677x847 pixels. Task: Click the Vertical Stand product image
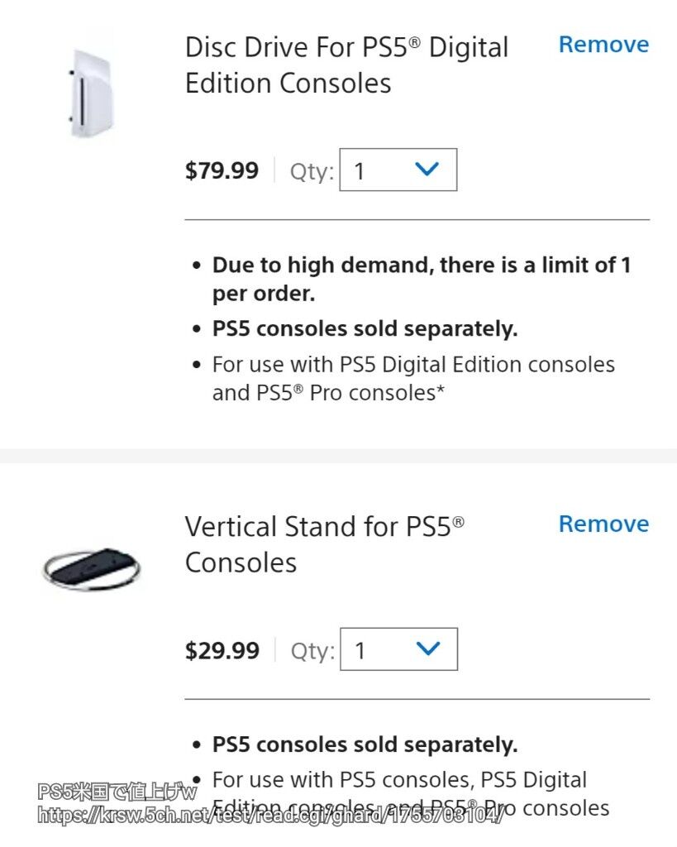[91, 568]
